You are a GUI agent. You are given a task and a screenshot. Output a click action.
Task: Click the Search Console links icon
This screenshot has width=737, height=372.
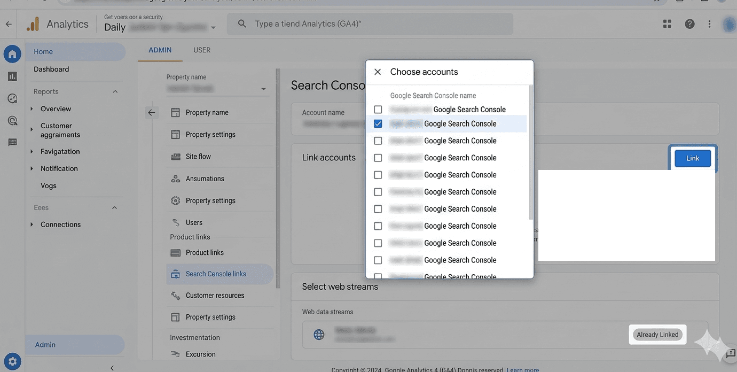175,274
